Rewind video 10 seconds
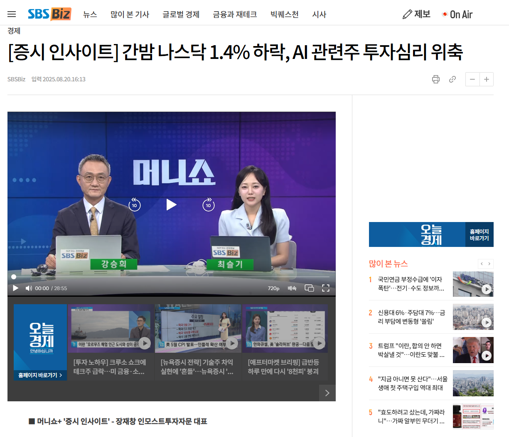509x437 pixels. (134, 205)
